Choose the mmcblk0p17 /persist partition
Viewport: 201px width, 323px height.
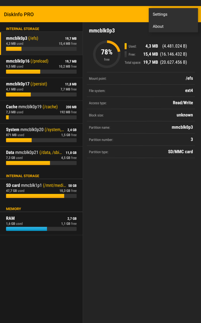click(41, 89)
